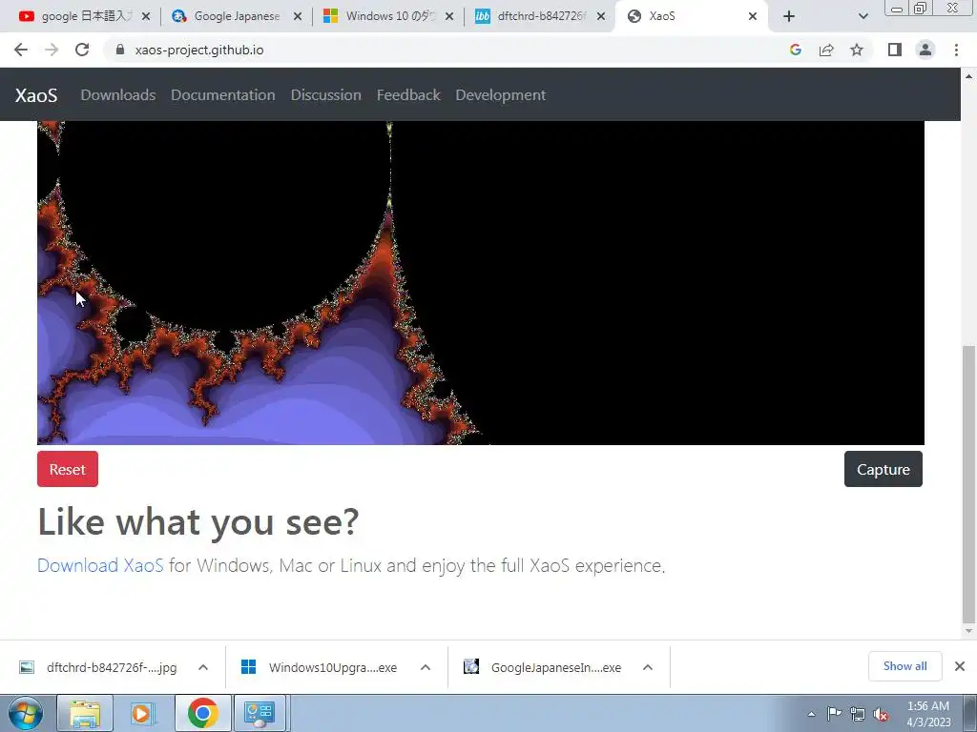Open the Development nav item

500,95
